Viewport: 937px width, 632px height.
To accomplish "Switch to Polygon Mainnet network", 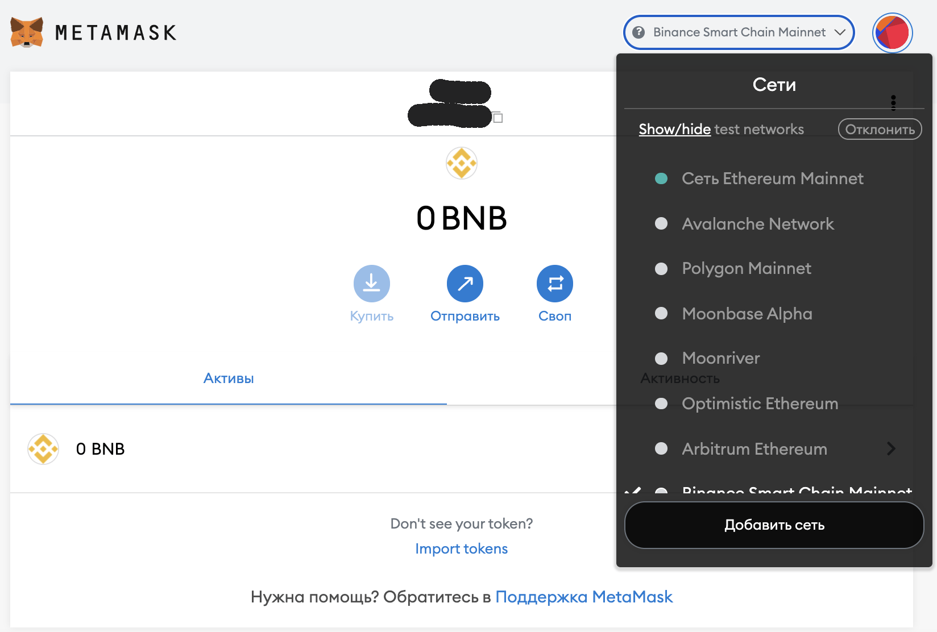I will coord(747,268).
